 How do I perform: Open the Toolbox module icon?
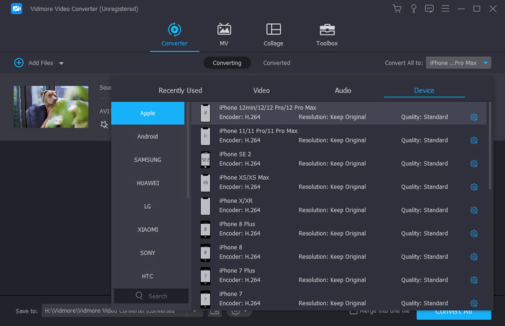pyautogui.click(x=326, y=30)
